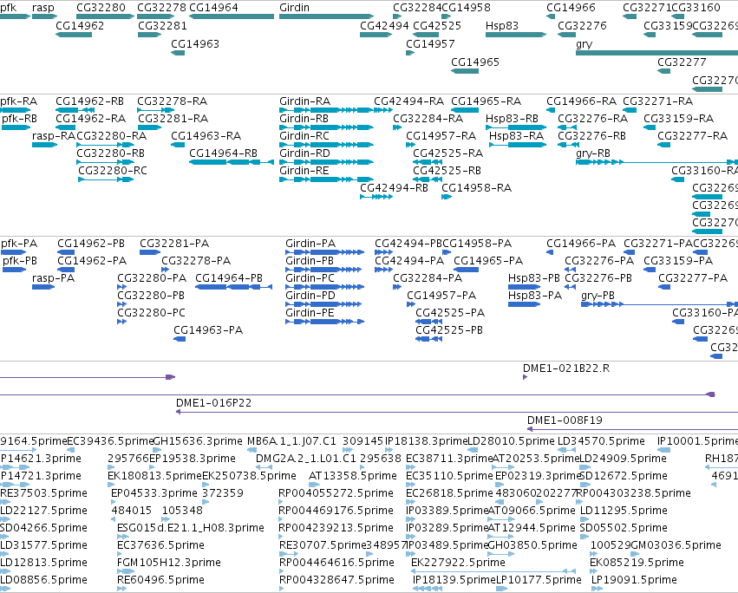This screenshot has height=593, width=738.
Task: Open the Hsp83-PB protein label
Action: tap(533, 278)
